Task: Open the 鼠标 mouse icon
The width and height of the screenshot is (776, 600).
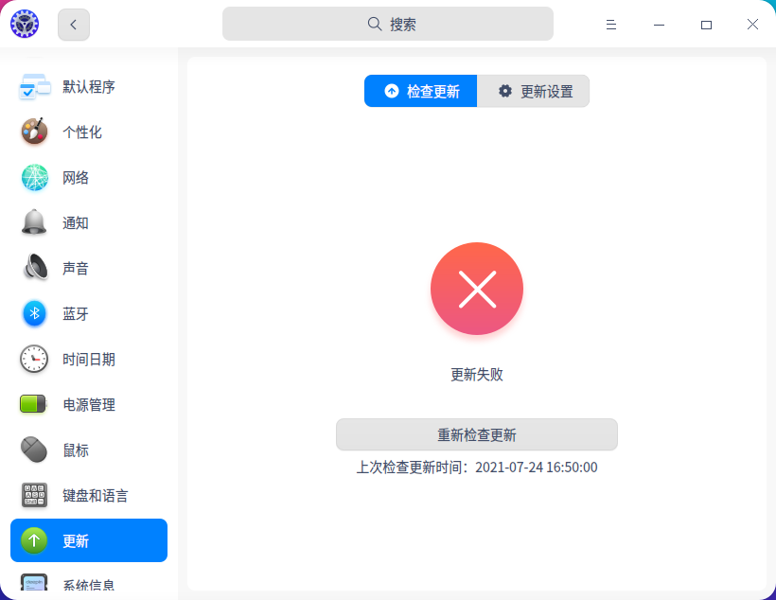Action: click(34, 450)
